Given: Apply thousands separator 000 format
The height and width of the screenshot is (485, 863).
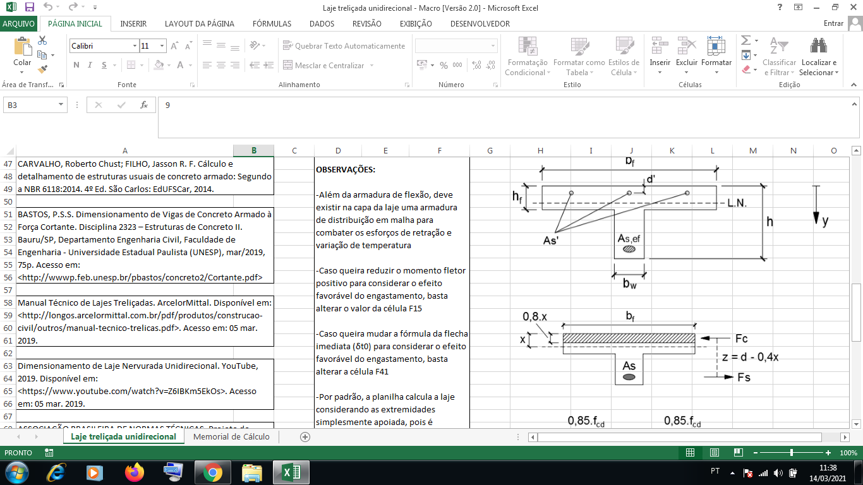Looking at the screenshot, I should (x=457, y=65).
